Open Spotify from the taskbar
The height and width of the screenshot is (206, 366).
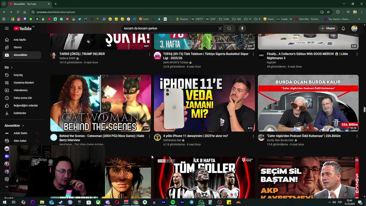click(173, 202)
